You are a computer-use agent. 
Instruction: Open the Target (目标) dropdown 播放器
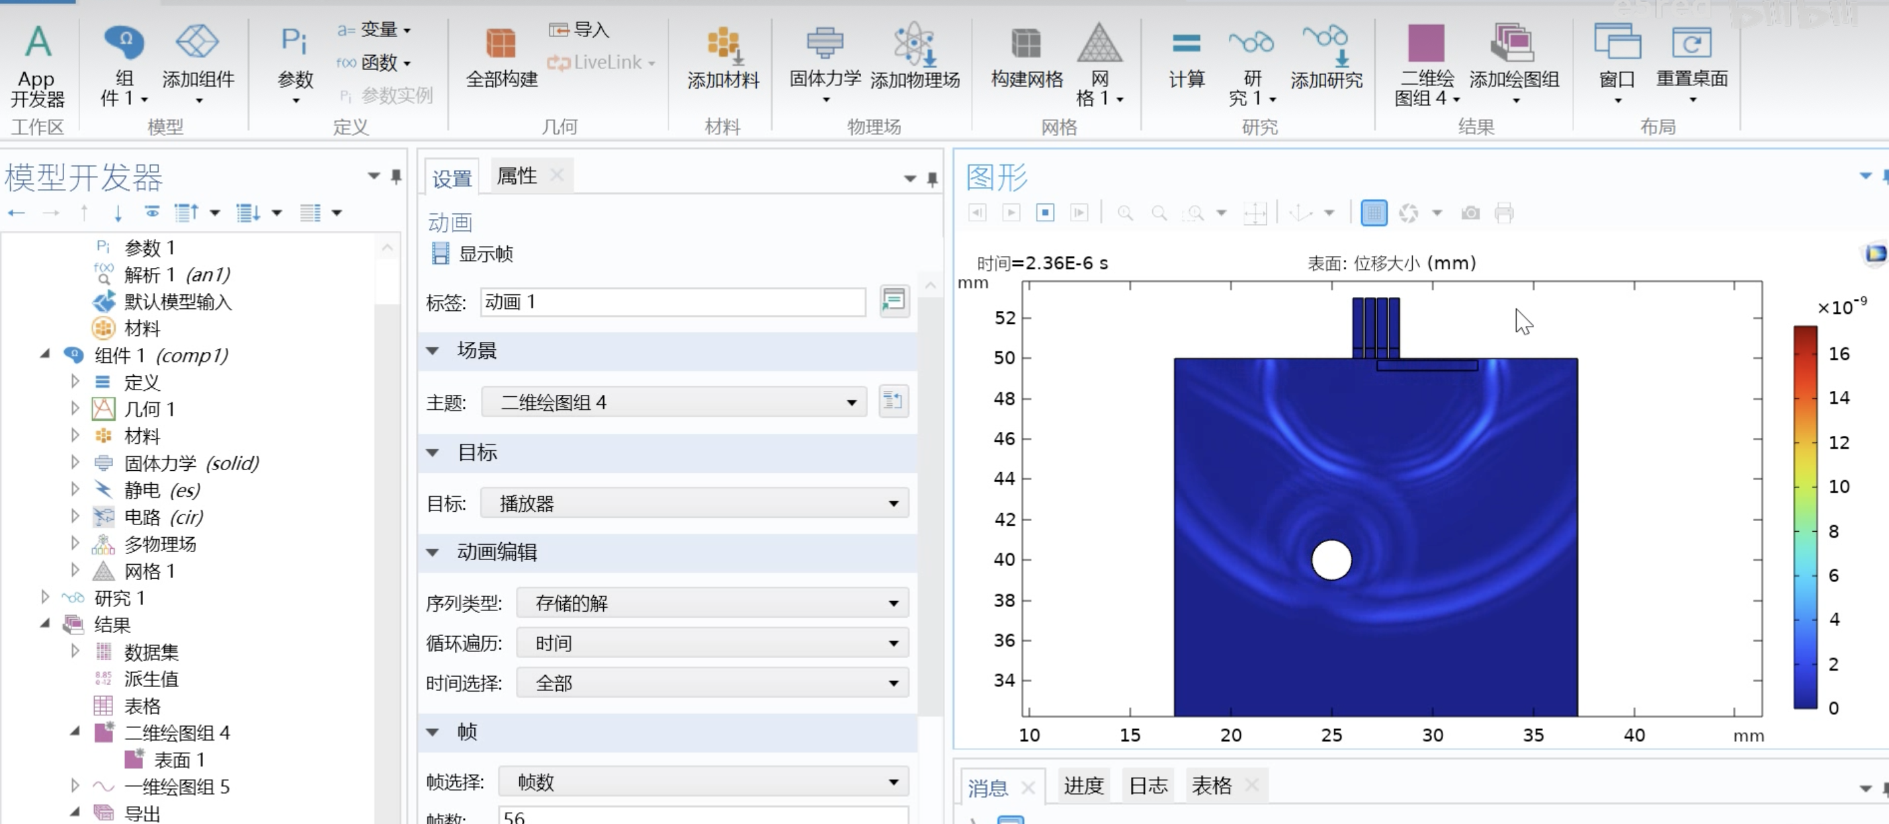[694, 504]
